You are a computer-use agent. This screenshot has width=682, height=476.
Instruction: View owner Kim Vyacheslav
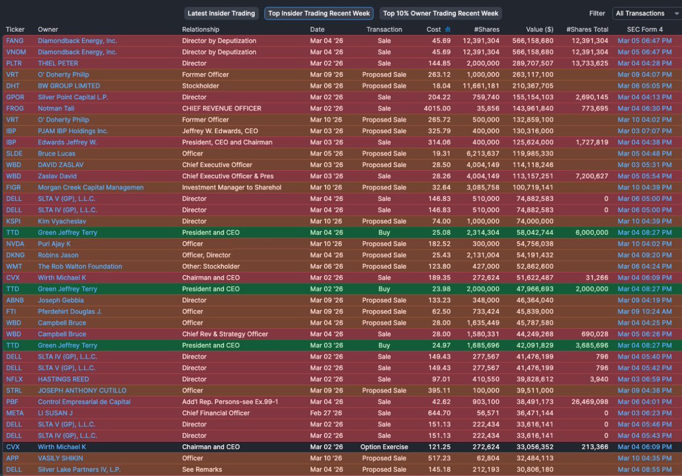tap(61, 221)
